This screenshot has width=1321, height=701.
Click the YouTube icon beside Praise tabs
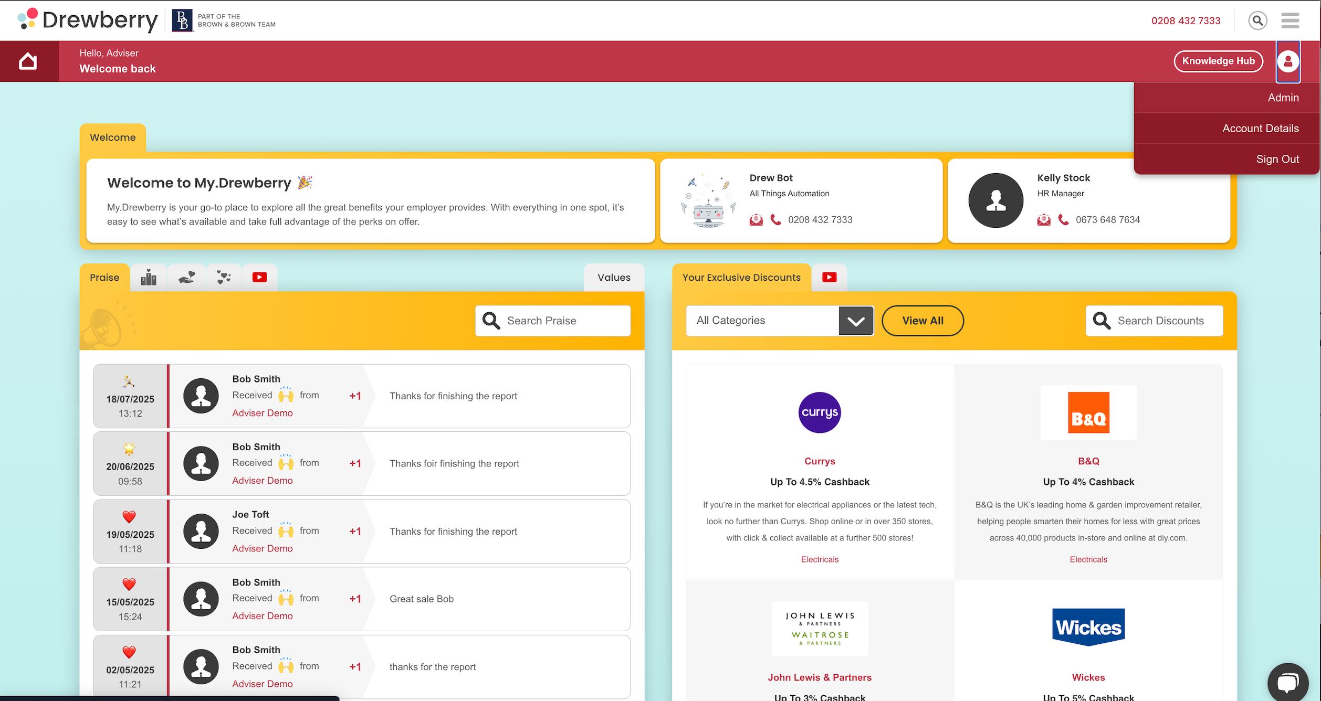pyautogui.click(x=259, y=278)
